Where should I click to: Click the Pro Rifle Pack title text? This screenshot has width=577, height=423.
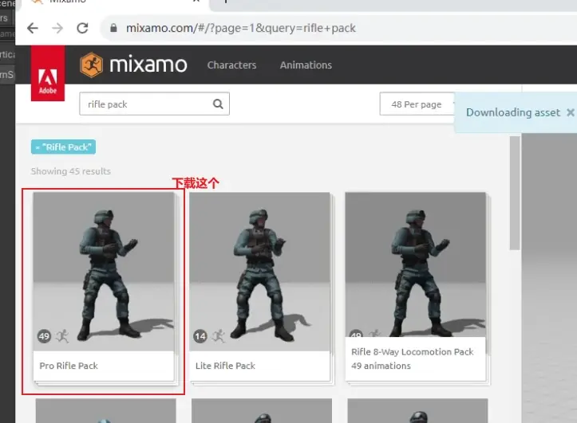click(x=69, y=366)
